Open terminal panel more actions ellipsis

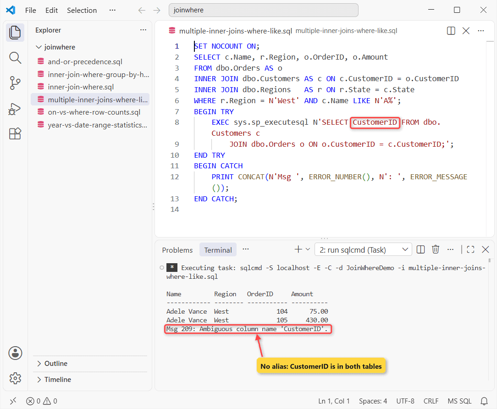coord(450,249)
